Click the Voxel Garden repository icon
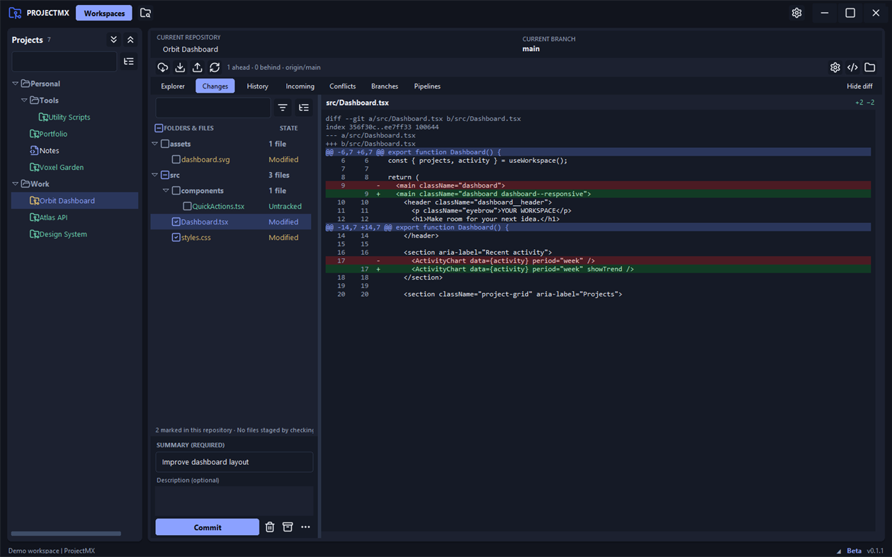 point(34,167)
